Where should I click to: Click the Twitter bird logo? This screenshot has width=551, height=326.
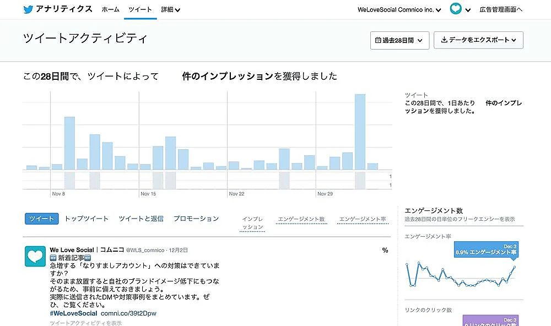pos(28,9)
